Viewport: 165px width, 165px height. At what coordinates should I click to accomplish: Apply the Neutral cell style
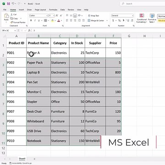click(161, 21)
